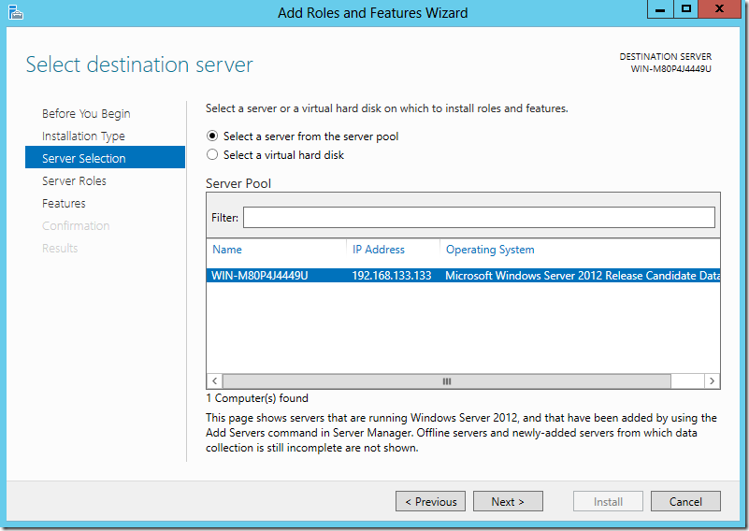Click the wizard icon in the title bar
This screenshot has height=531, width=749.
coord(14,12)
